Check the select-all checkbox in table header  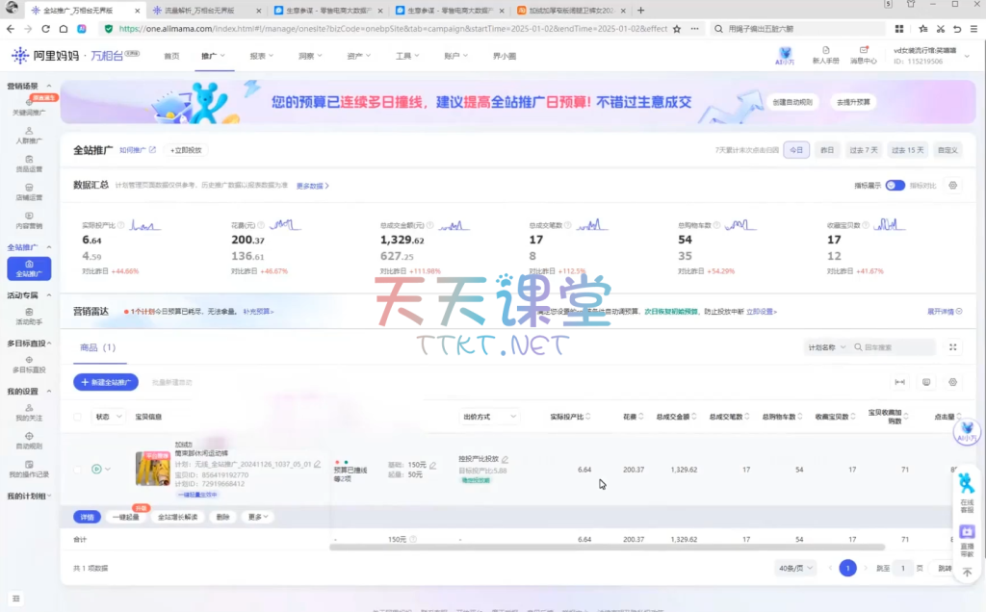click(x=77, y=417)
